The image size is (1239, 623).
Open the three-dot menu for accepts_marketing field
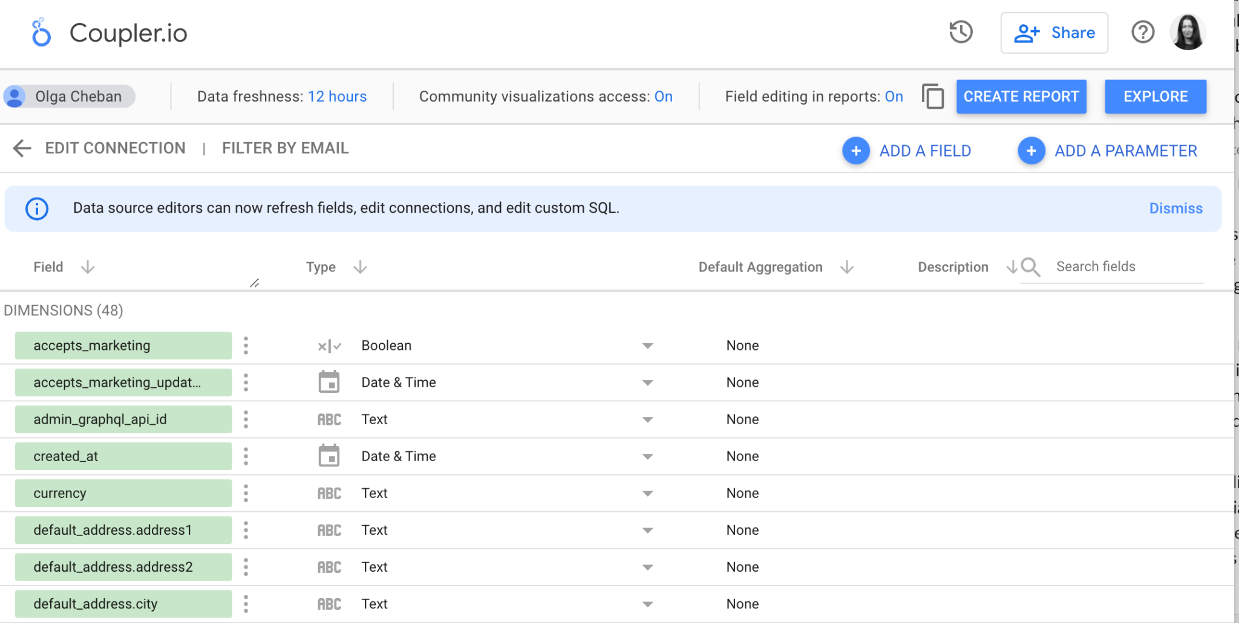tap(246, 345)
